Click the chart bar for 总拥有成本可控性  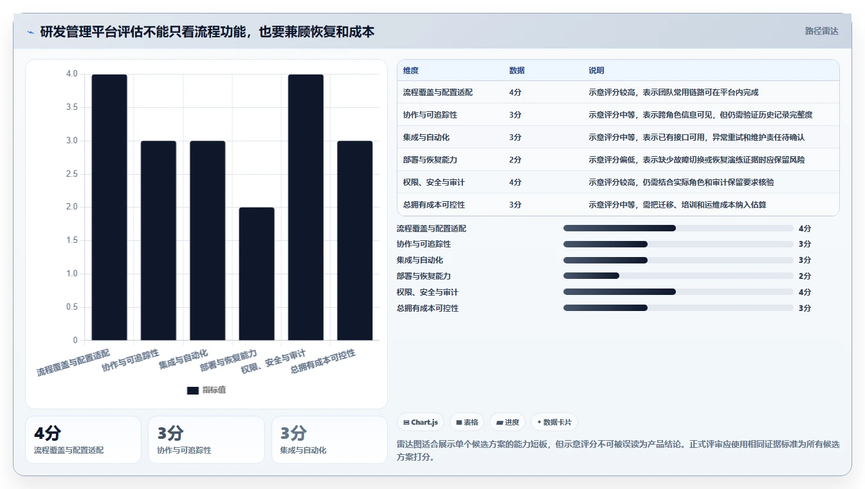[355, 240]
